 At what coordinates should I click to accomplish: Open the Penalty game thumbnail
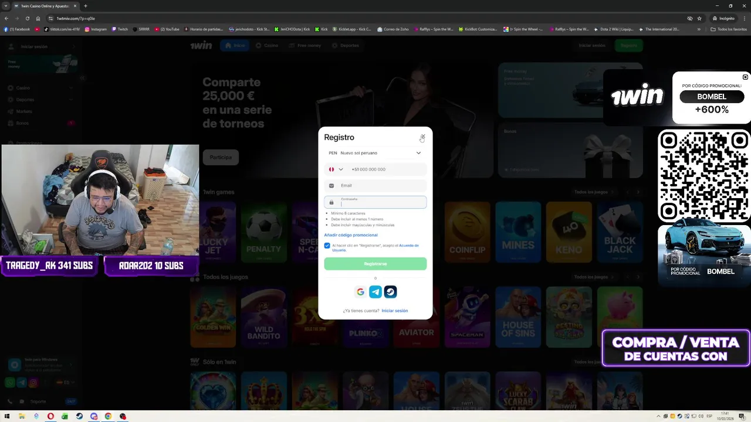[263, 233]
